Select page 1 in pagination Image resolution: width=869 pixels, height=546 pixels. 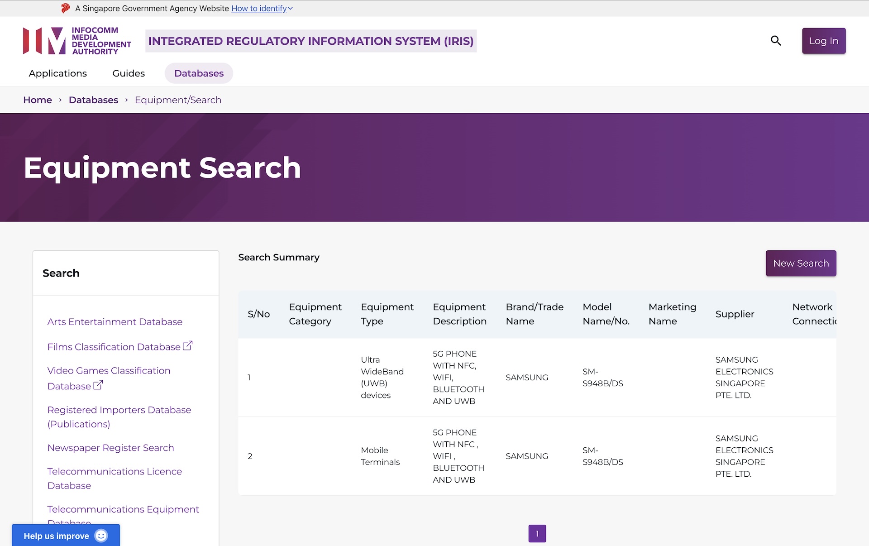[x=537, y=533]
